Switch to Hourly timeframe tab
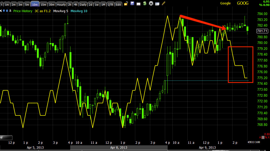270x151 pixels. tap(61, 5)
